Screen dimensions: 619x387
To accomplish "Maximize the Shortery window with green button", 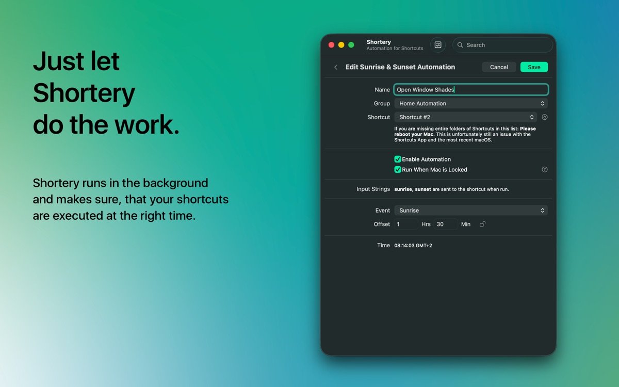I will pyautogui.click(x=351, y=45).
